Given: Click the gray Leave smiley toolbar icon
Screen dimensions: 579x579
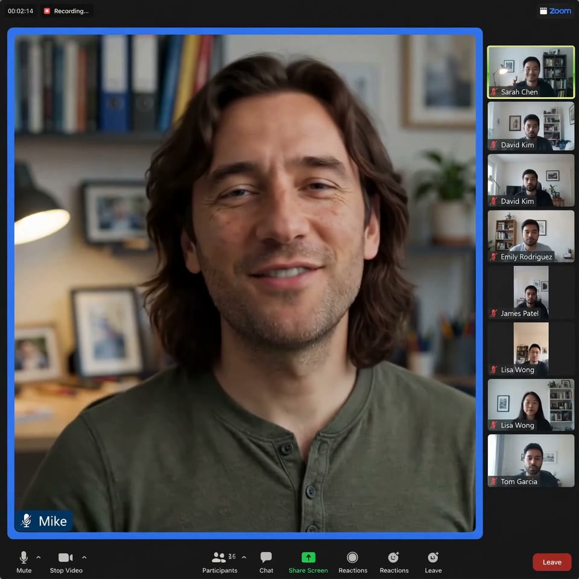Looking at the screenshot, I should point(433,562).
